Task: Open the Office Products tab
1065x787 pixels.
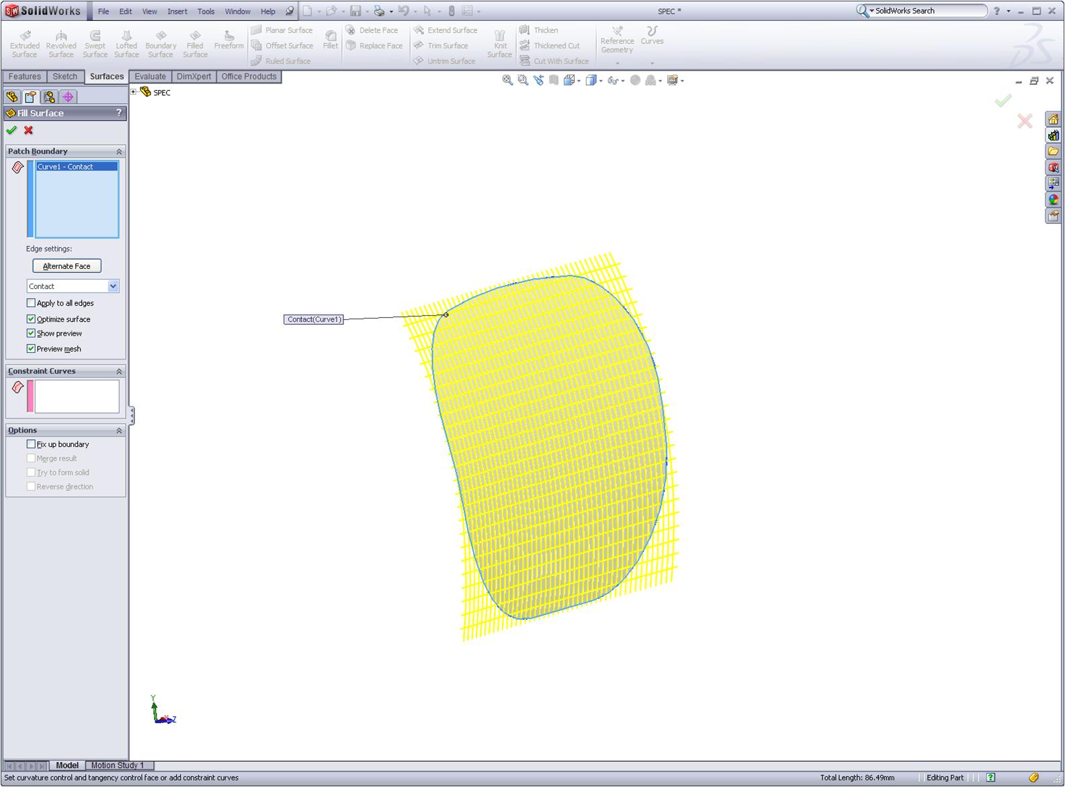Action: tap(249, 77)
